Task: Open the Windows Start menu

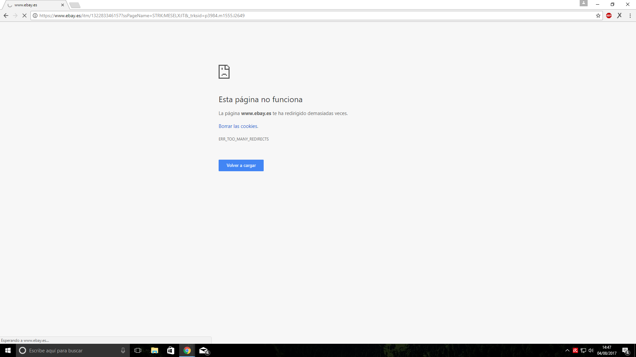Action: pos(8,350)
